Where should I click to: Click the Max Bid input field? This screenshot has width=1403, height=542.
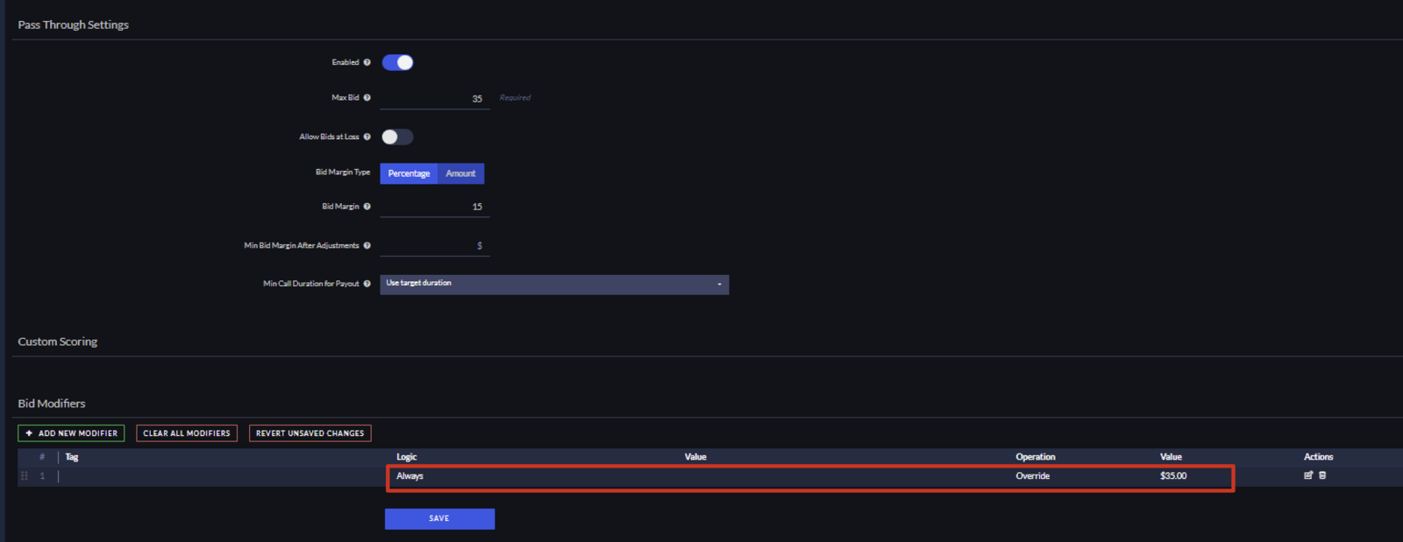[435, 99]
